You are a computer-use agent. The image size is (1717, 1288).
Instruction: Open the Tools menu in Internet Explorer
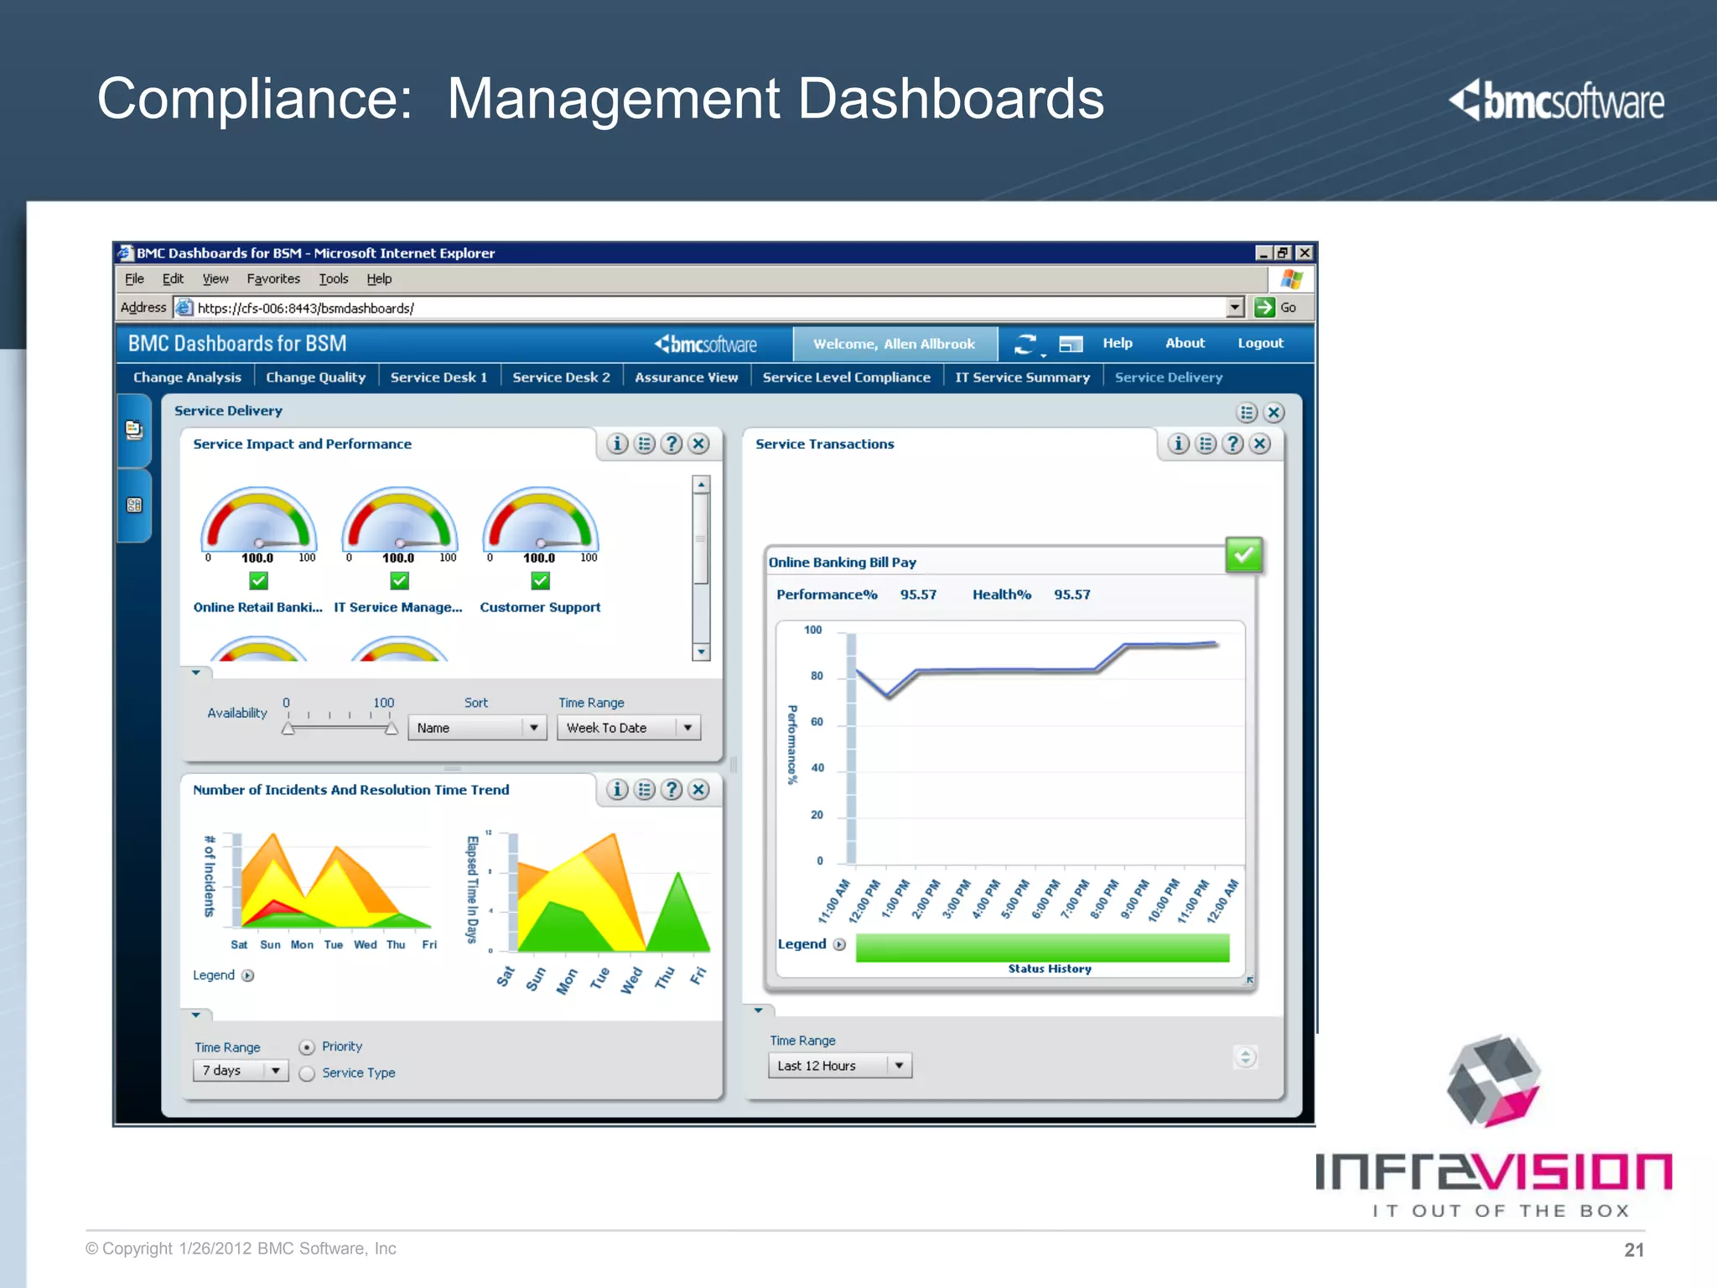pos(333,278)
